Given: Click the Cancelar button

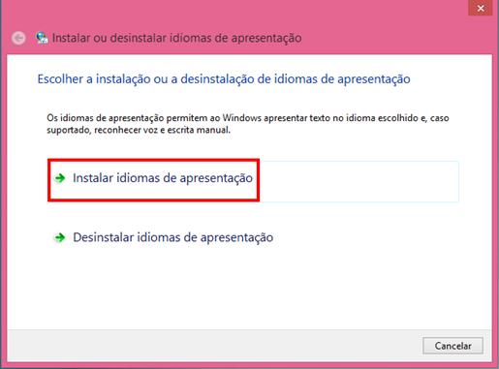Looking at the screenshot, I should pos(452,346).
